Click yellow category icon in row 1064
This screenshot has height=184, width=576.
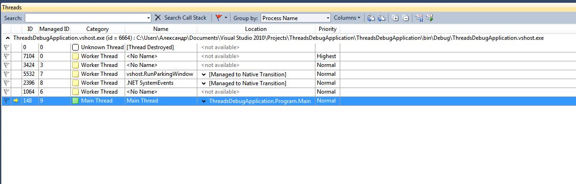click(75, 92)
